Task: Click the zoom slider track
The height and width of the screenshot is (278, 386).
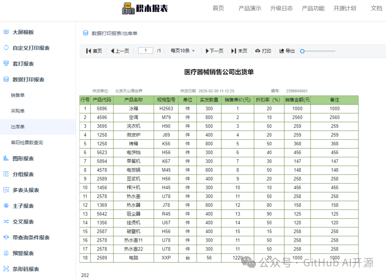Action: (x=320, y=51)
